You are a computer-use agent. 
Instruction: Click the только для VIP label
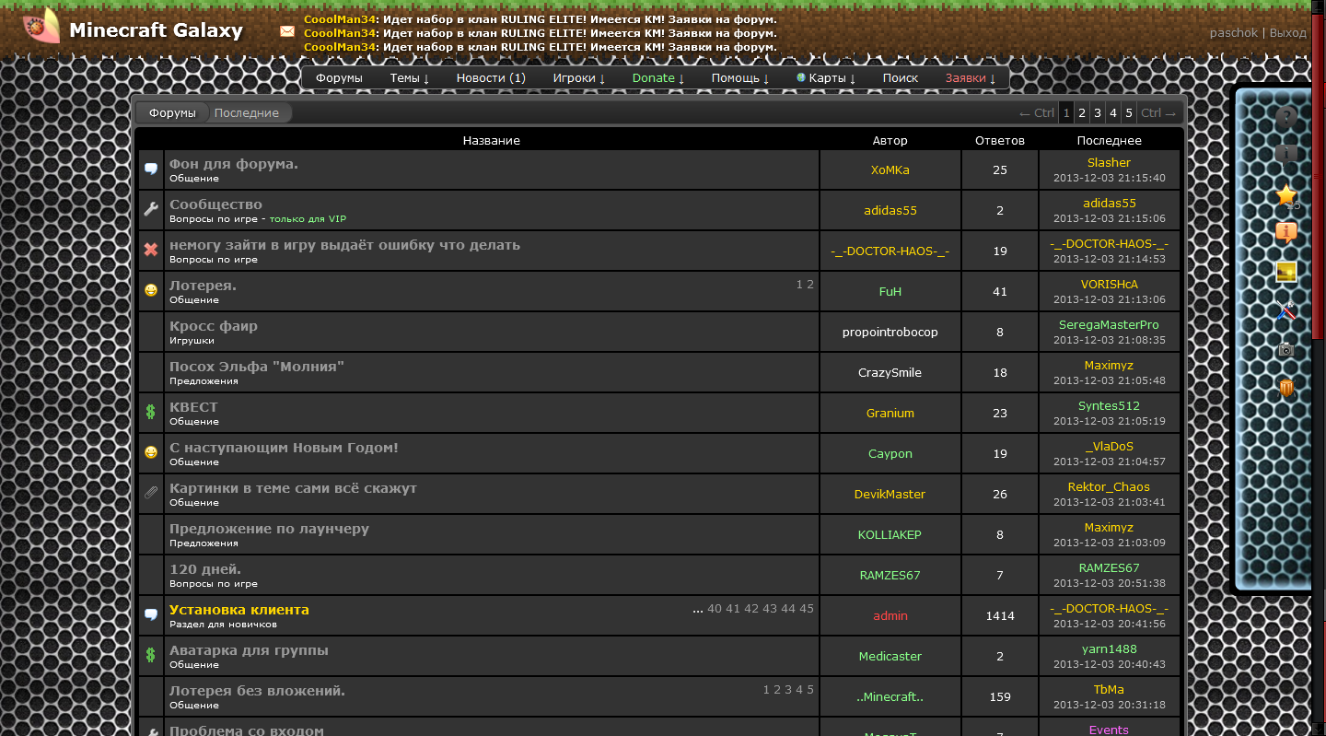[308, 219]
